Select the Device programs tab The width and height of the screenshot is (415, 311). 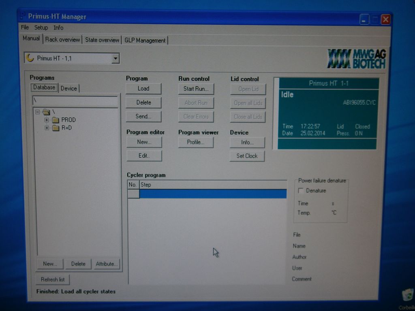69,88
